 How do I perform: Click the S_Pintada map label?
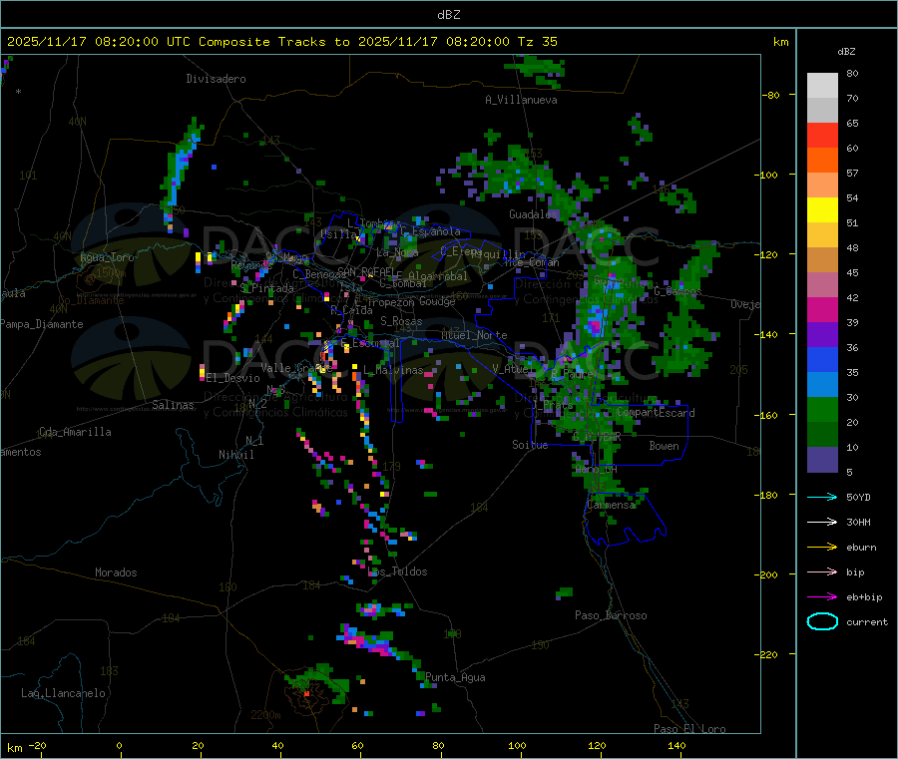[x=266, y=288]
